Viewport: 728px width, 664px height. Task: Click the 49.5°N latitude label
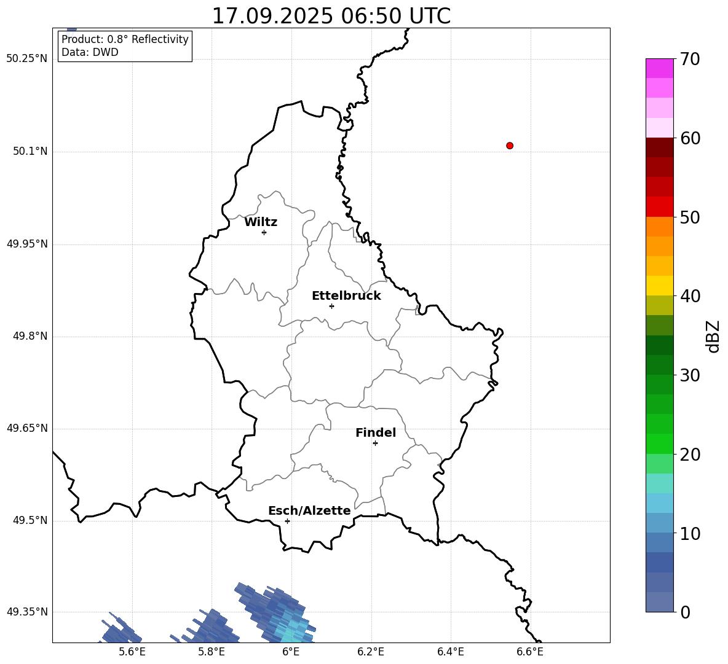[30, 521]
